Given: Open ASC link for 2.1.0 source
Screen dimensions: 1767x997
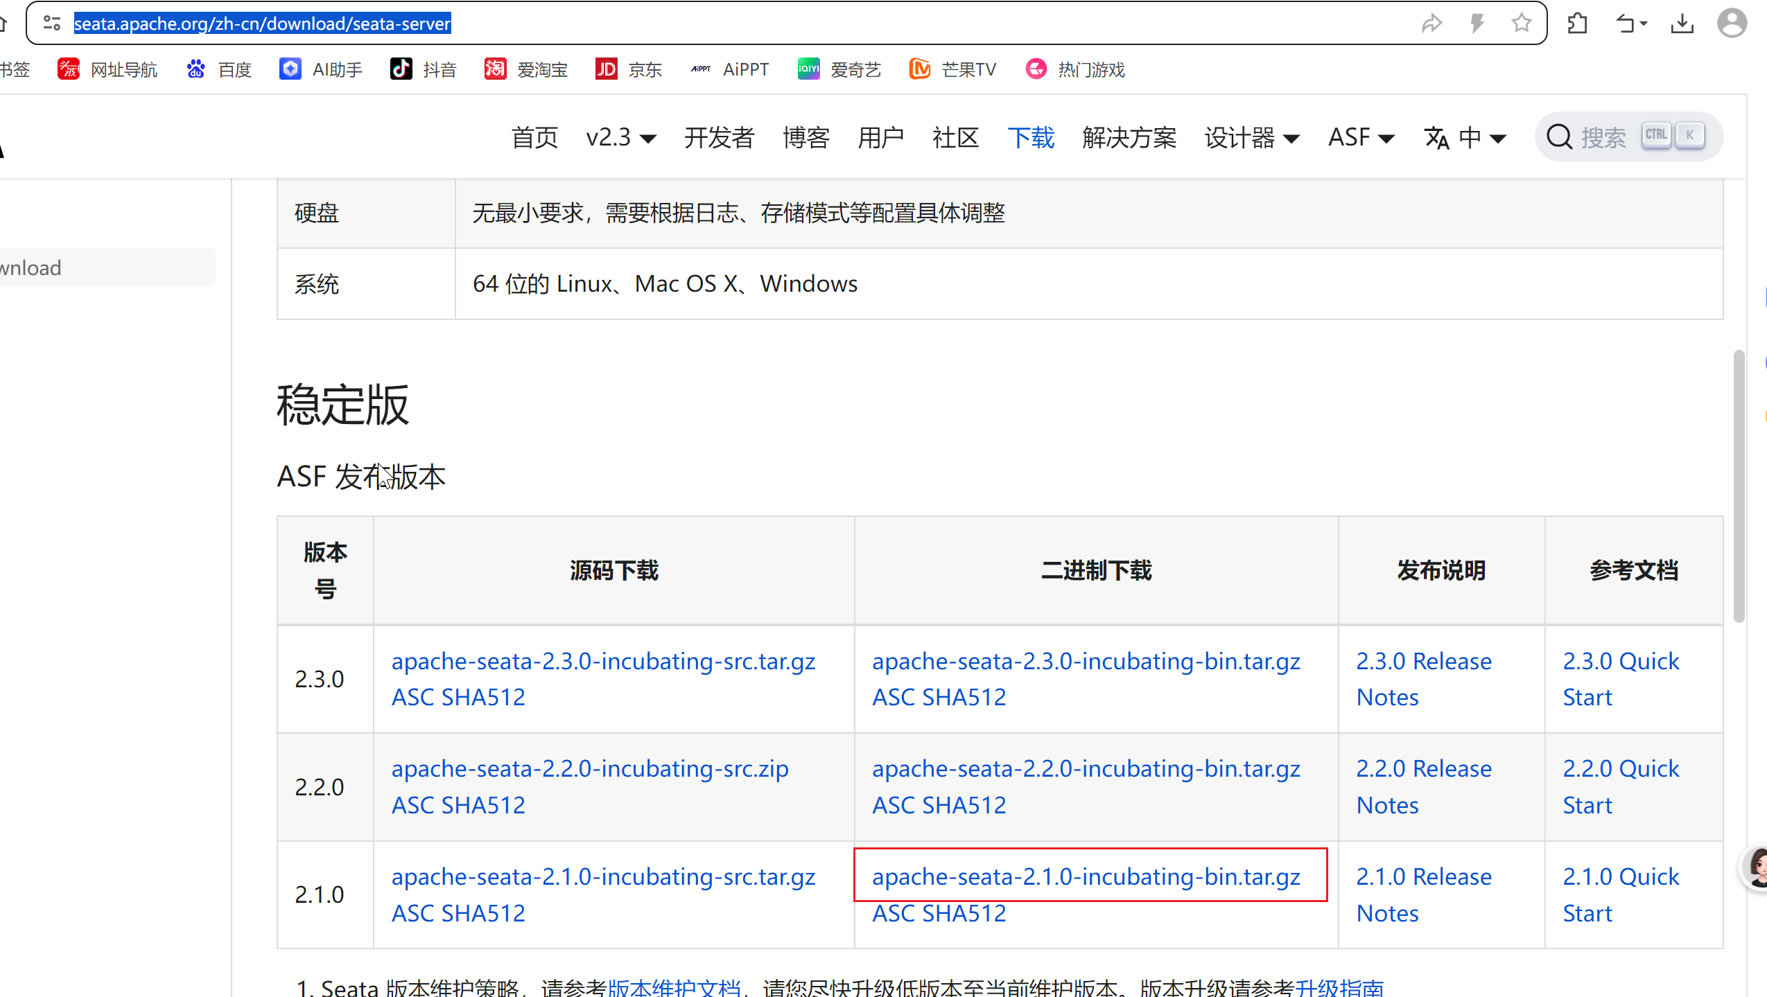Looking at the screenshot, I should 413,913.
